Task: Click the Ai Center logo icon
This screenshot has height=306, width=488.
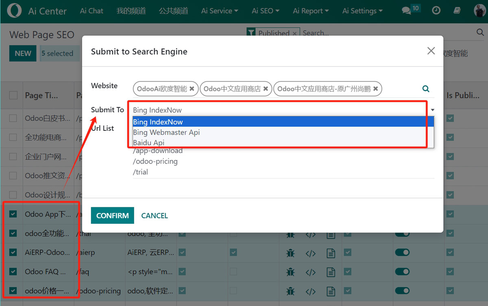Action: [x=13, y=11]
